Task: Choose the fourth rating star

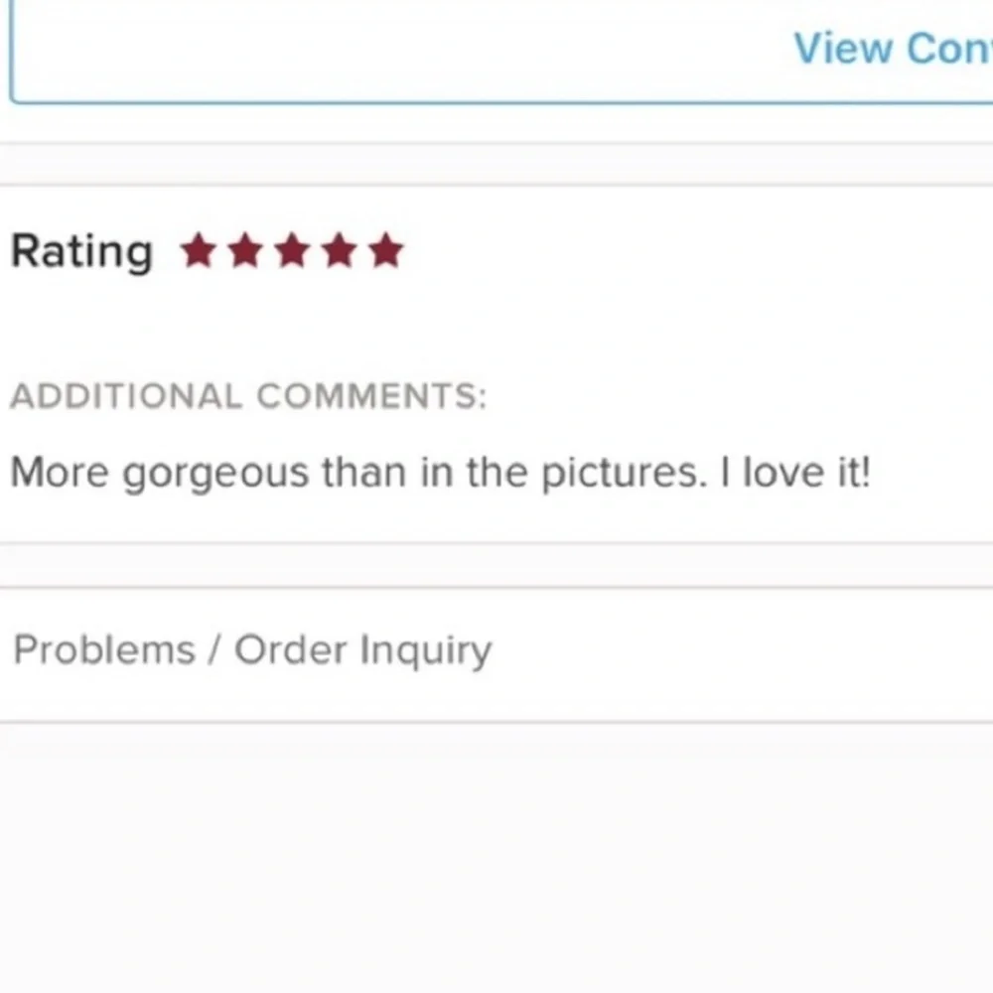Action: (x=339, y=252)
